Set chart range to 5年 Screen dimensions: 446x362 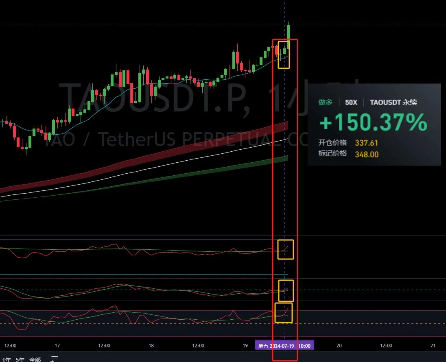[x=20, y=360]
